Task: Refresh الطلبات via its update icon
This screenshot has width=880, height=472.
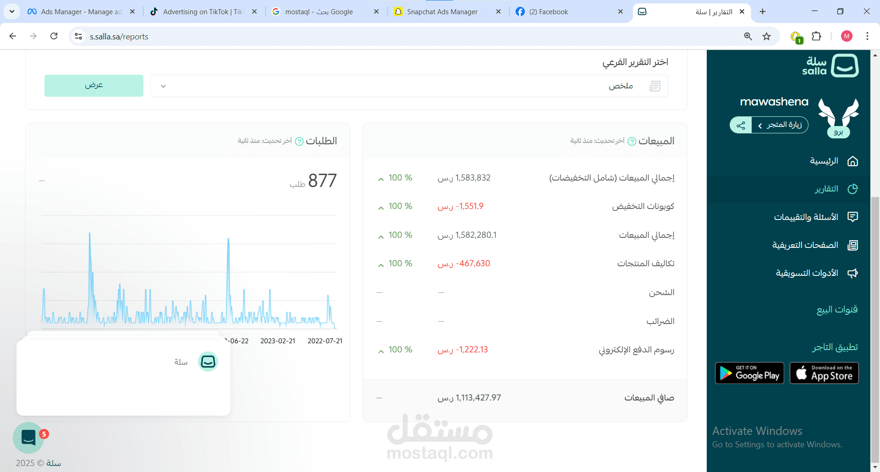Action: [x=300, y=141]
